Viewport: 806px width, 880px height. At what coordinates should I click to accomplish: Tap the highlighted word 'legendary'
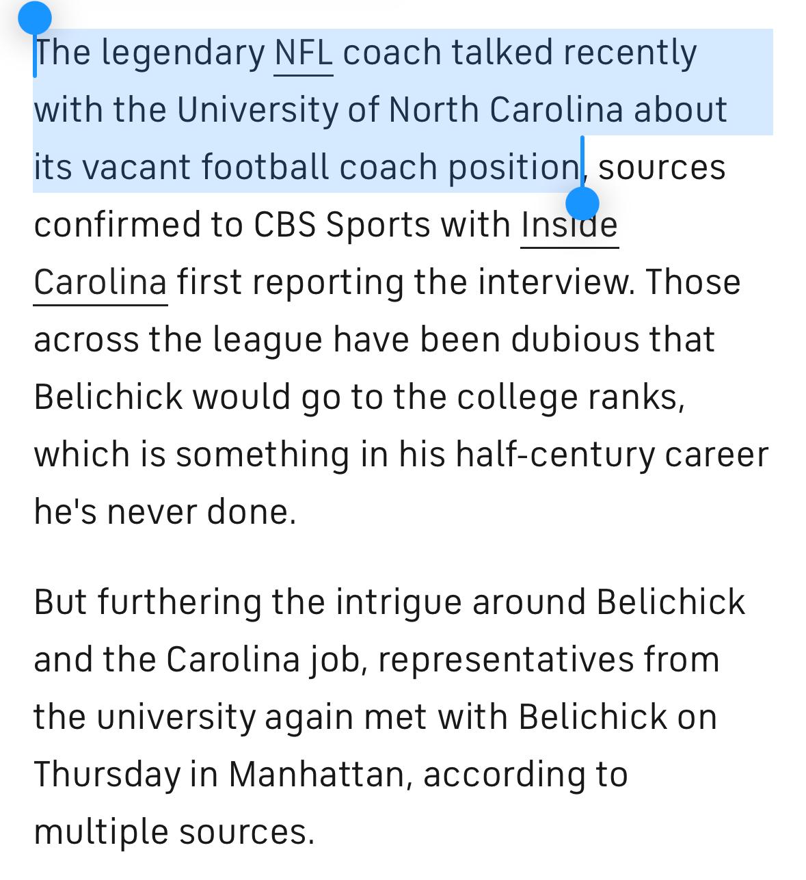[183, 55]
